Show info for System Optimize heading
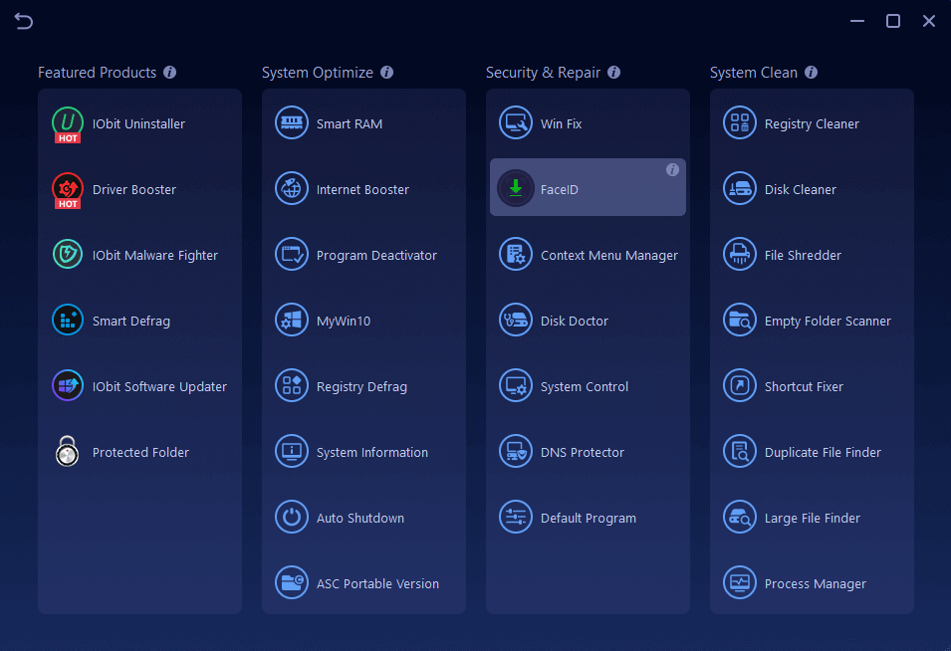 pos(387,72)
